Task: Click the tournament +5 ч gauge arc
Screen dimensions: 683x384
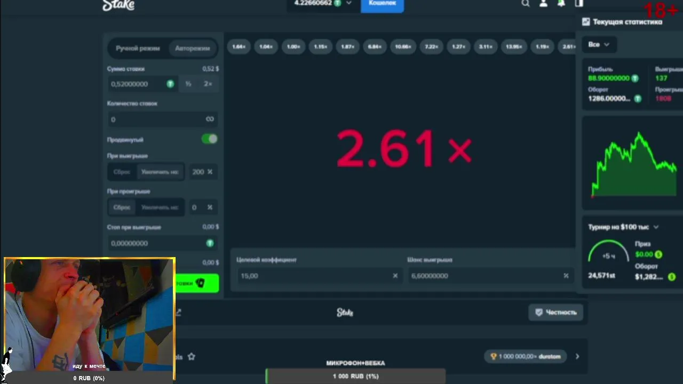Action: click(609, 251)
